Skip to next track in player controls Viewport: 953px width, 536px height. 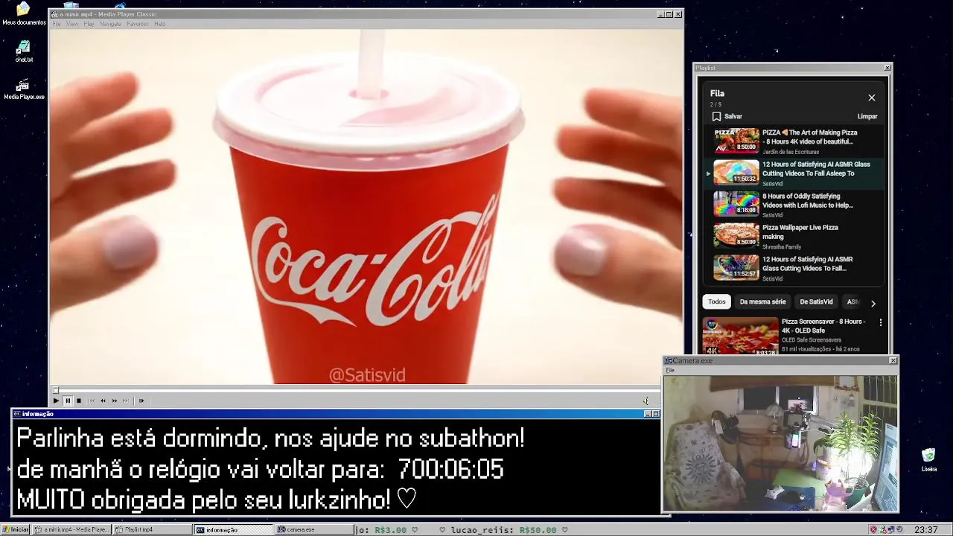coord(126,401)
